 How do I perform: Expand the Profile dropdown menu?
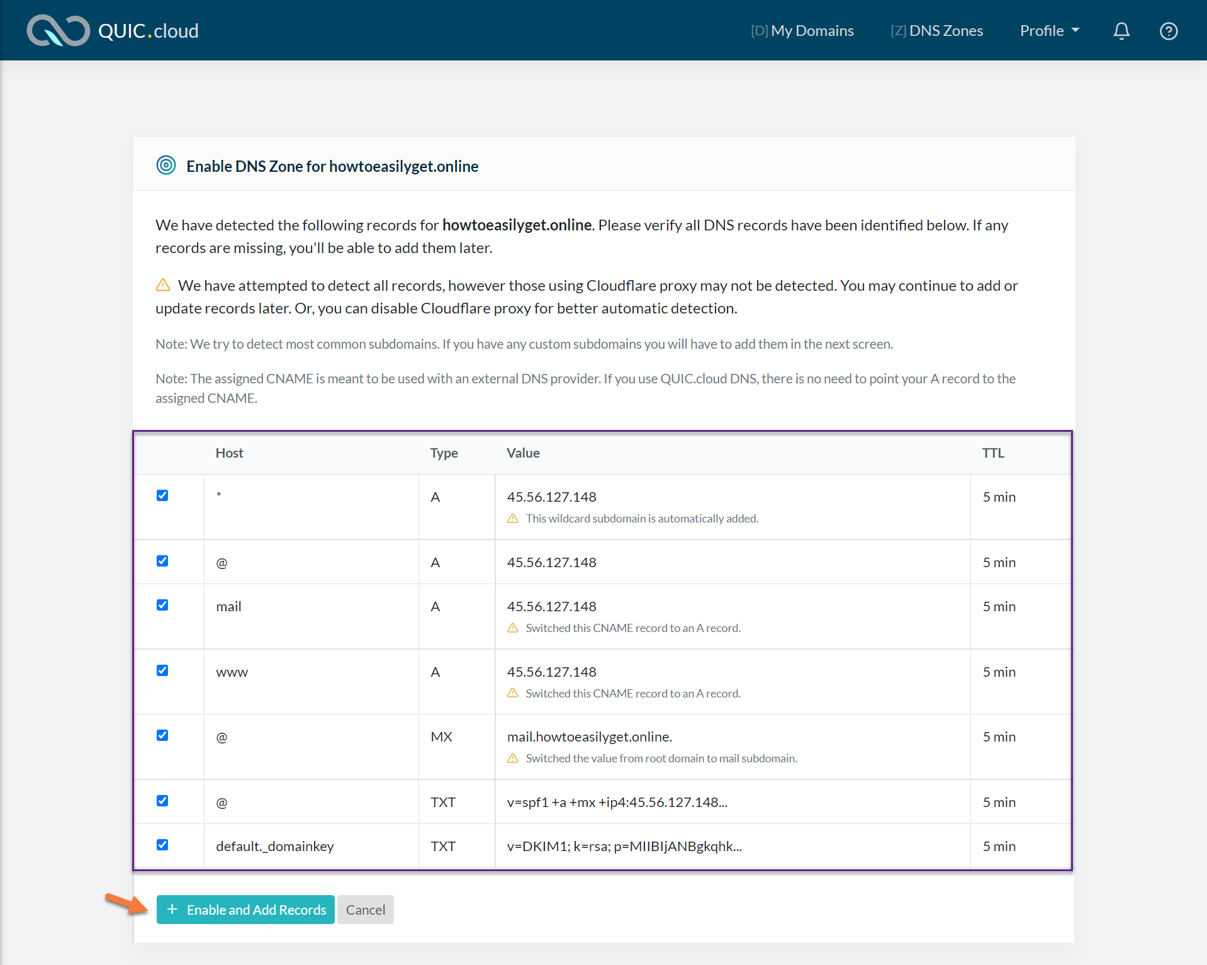(1049, 31)
